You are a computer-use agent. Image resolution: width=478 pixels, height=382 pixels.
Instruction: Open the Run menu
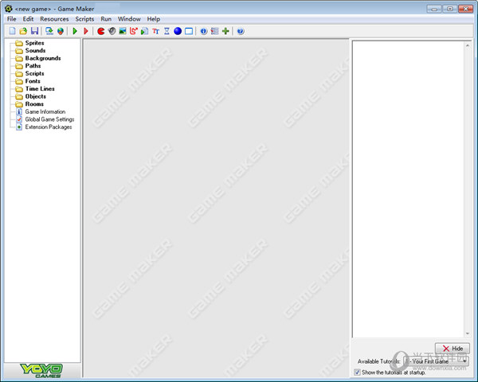[106, 19]
